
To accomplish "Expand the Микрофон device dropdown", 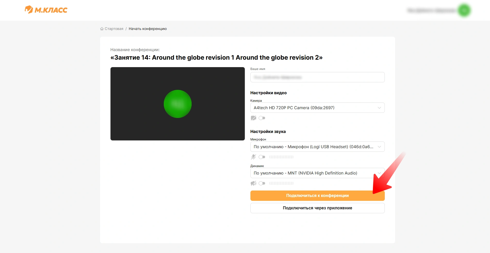I will coord(317,147).
